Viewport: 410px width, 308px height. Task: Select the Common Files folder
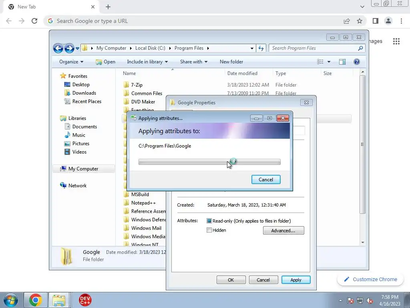(147, 93)
